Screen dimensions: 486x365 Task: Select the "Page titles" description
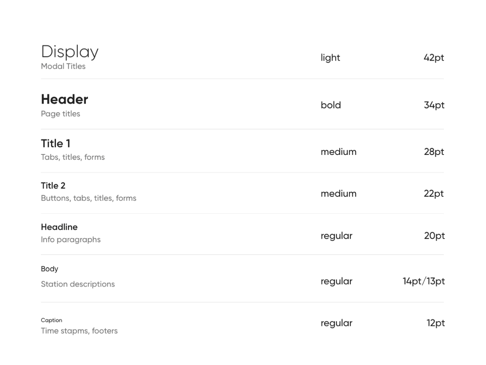60,114
